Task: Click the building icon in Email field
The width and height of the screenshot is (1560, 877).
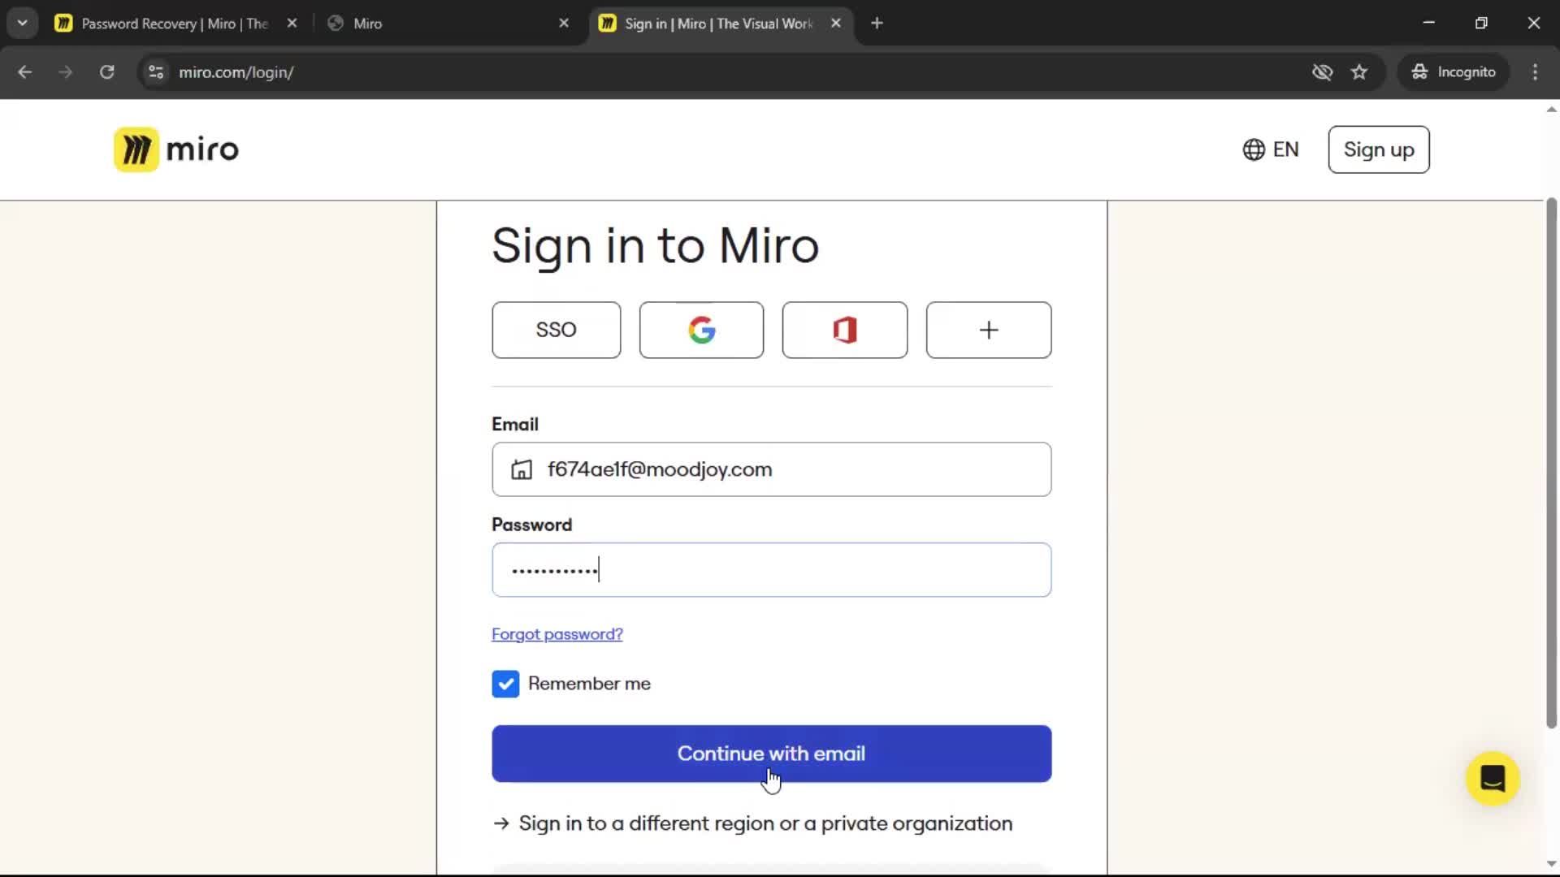Action: click(x=522, y=469)
